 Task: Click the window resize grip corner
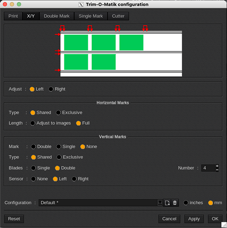coord(224,225)
